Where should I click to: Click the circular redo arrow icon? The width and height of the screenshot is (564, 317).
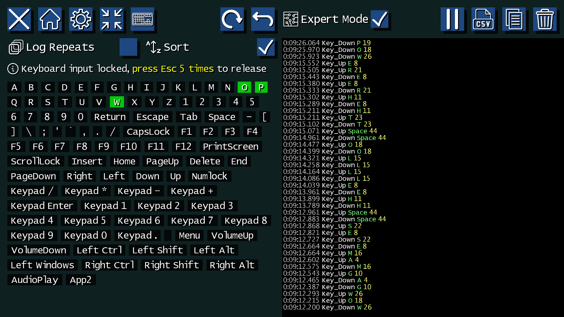click(232, 19)
